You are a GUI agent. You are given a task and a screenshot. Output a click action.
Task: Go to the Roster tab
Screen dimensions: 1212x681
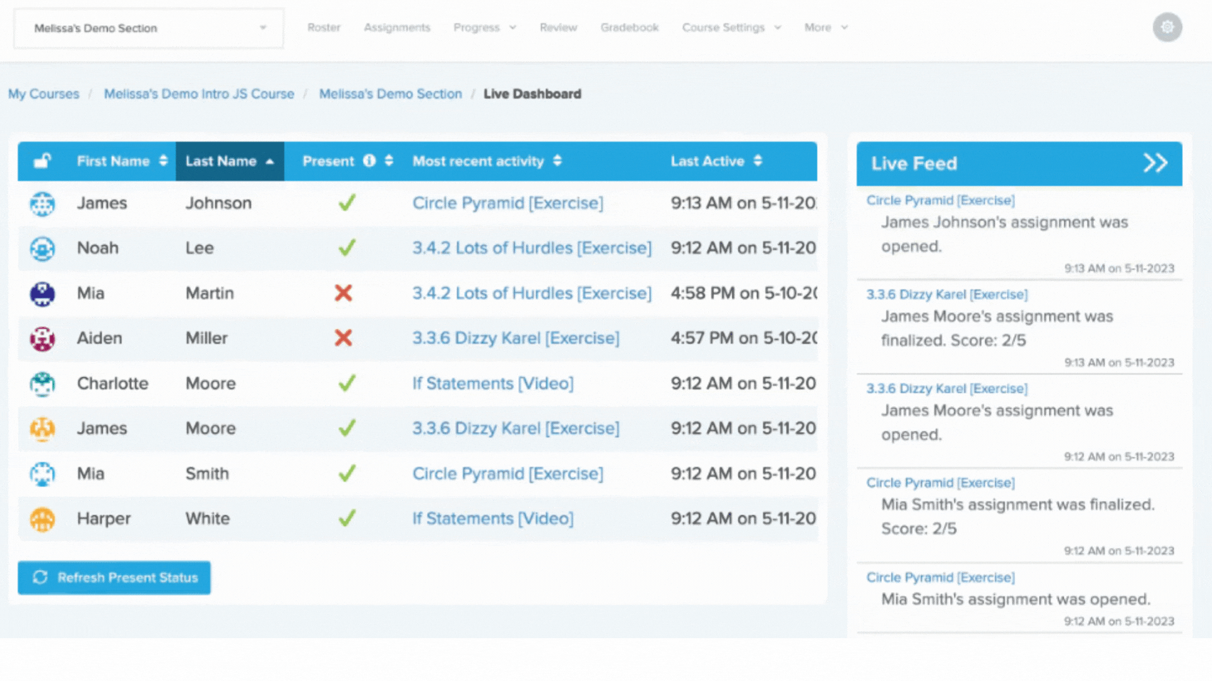pos(324,28)
